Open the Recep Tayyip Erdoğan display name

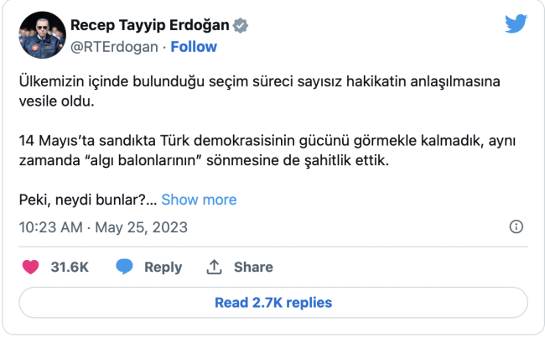click(x=149, y=25)
